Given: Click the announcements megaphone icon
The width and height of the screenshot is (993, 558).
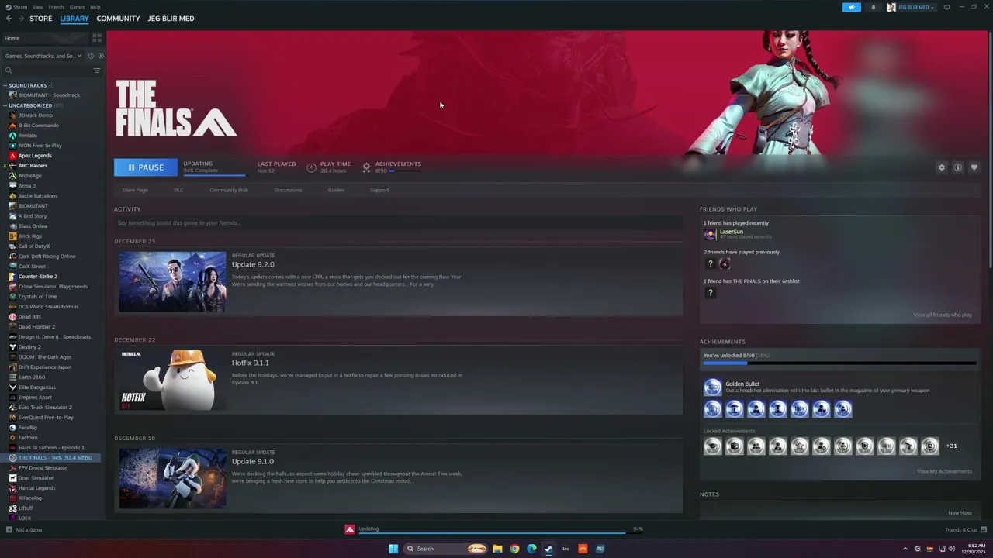Looking at the screenshot, I should (851, 7).
